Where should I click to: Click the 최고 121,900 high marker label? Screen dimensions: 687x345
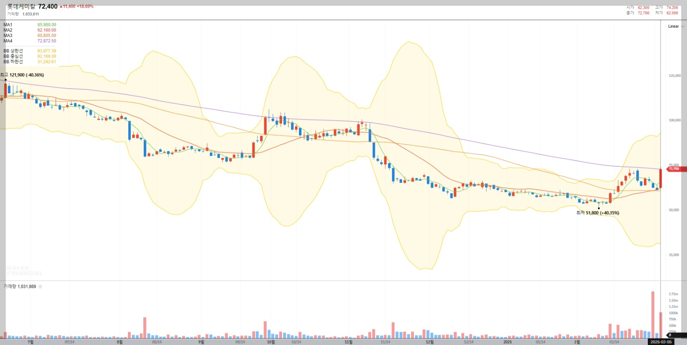(22, 75)
